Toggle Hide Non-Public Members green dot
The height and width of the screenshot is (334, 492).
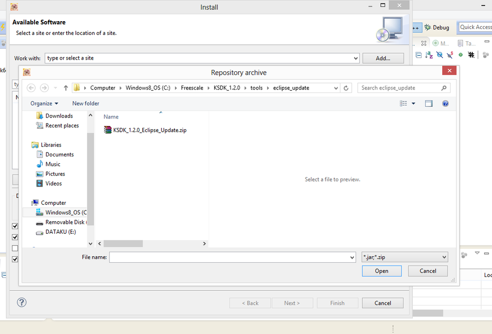click(x=460, y=55)
